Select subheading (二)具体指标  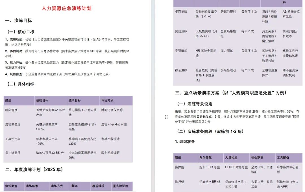[x=21, y=84]
